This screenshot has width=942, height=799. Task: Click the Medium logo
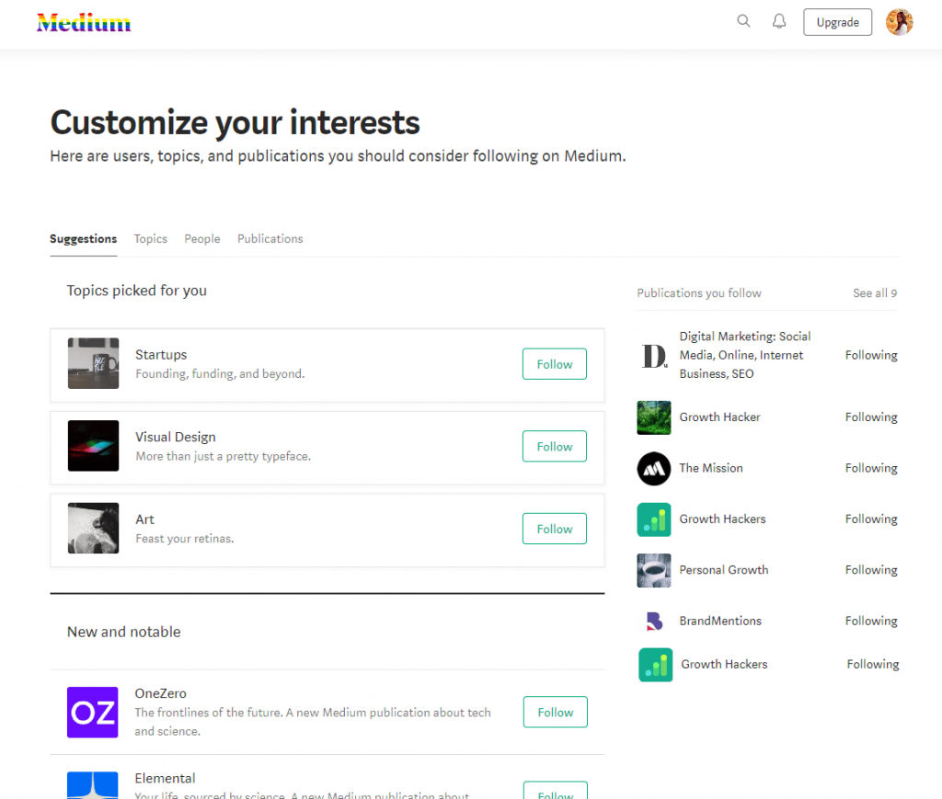(x=83, y=24)
